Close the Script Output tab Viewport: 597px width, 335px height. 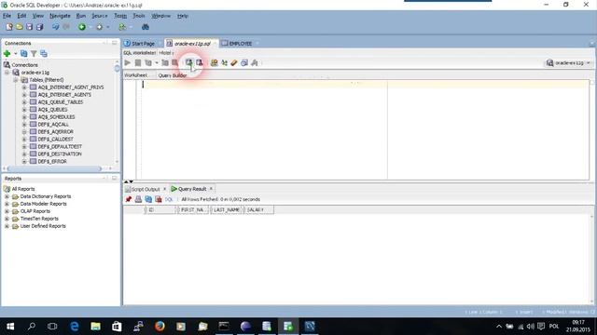point(164,188)
